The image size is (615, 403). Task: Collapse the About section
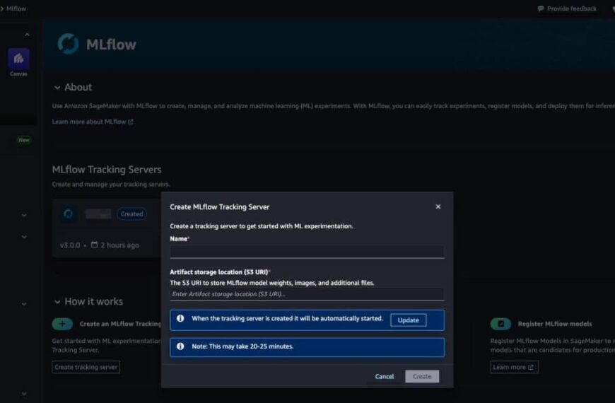click(x=57, y=88)
